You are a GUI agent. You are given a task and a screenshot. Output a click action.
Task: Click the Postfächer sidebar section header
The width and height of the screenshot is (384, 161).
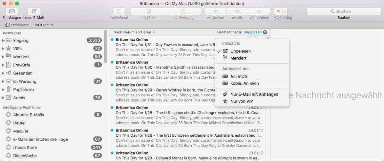coord(12,33)
